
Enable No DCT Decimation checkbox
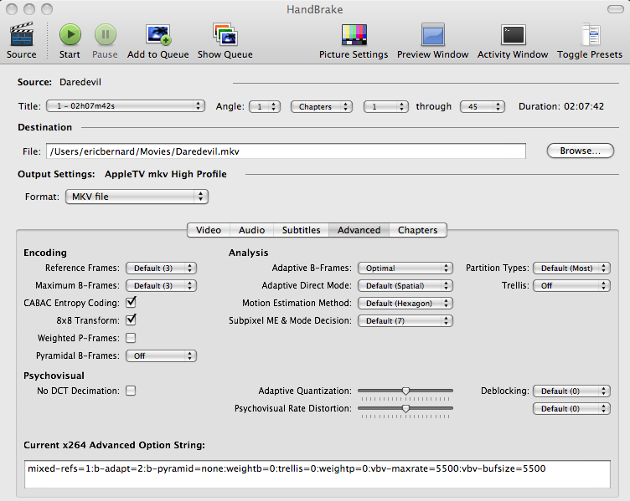point(131,391)
